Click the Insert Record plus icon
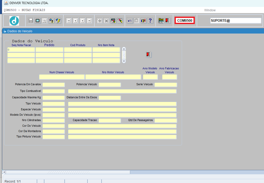 99,21
